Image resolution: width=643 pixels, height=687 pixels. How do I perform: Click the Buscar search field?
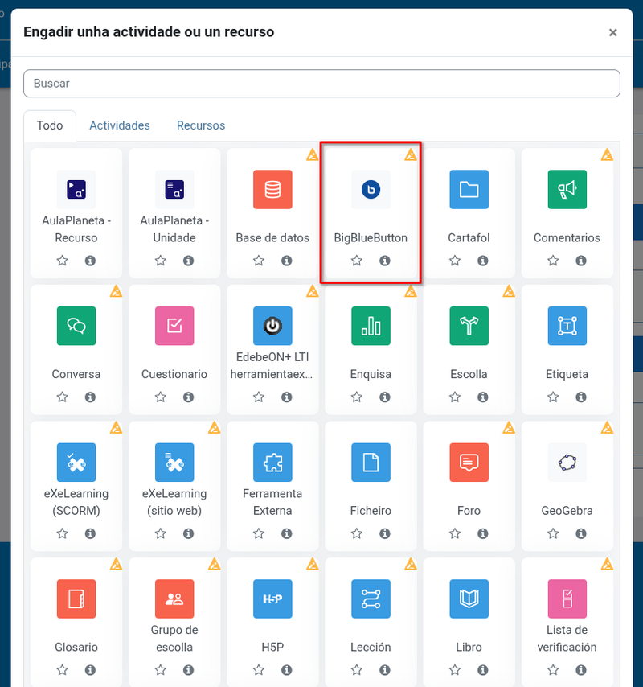click(321, 84)
